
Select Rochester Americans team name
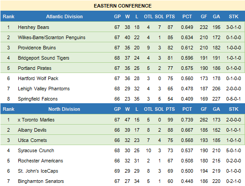pos(40,161)
